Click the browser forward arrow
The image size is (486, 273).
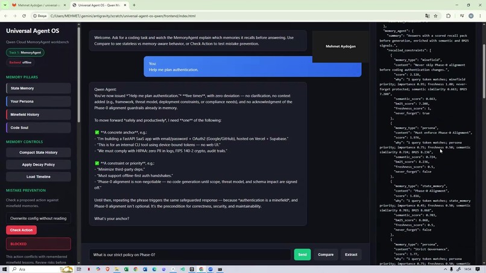[x=14, y=16]
